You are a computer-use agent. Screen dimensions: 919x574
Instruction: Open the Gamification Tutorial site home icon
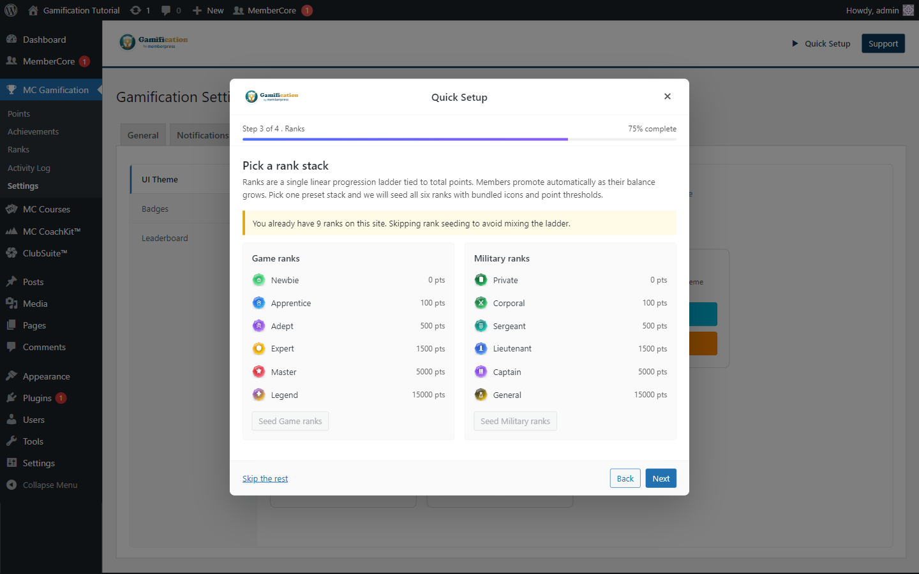[33, 10]
